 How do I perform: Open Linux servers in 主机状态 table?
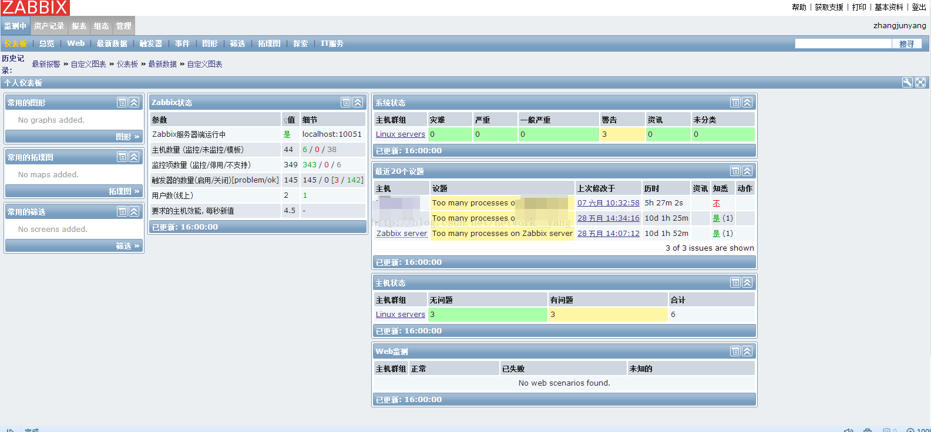tap(401, 314)
